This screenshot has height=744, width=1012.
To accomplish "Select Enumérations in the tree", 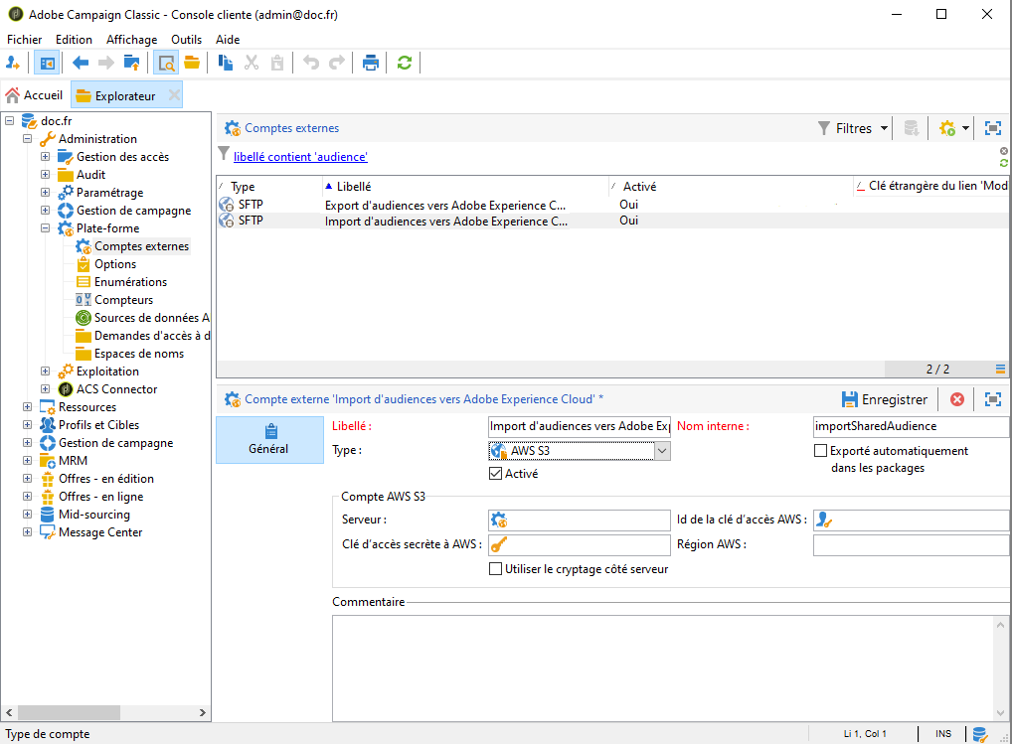I will [130, 282].
